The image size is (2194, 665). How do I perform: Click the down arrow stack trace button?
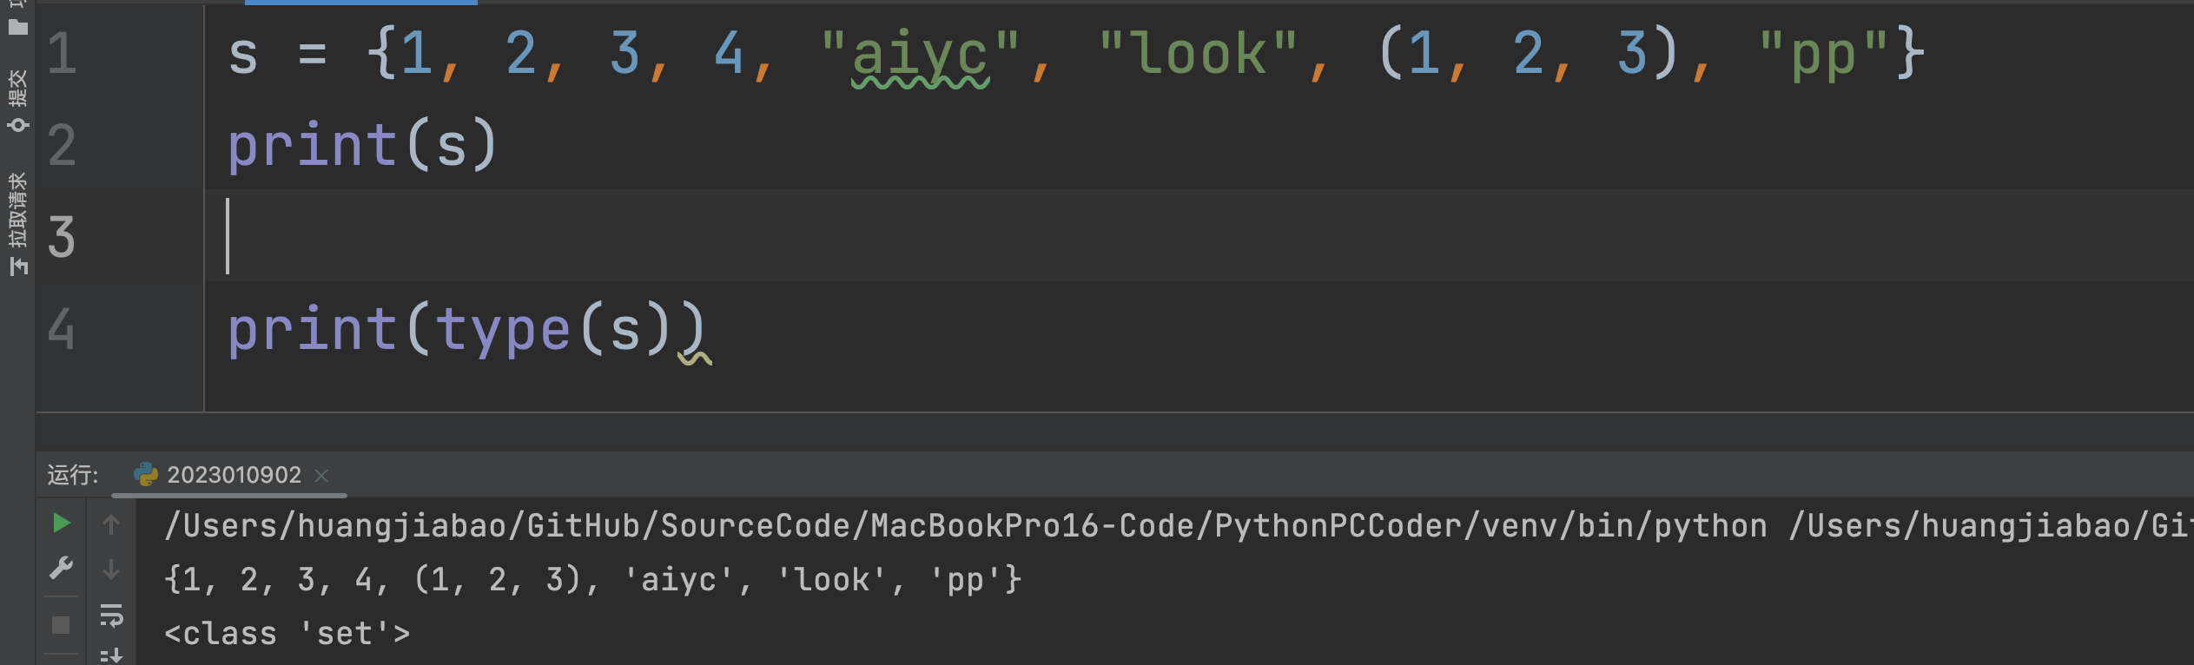tap(111, 570)
